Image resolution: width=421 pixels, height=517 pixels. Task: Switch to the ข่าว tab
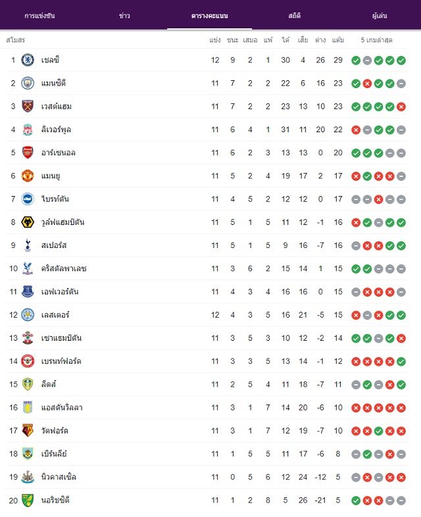coord(124,16)
